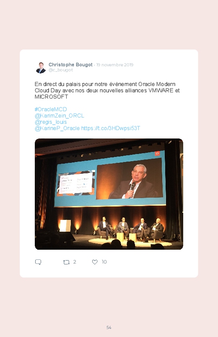Open the @KarimZein_ORCL mention
This screenshot has width=218, height=337.
59,116
